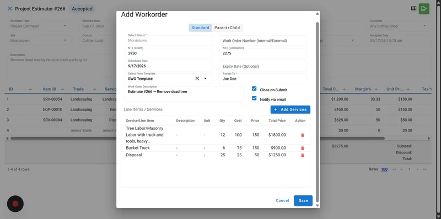Click Accepted Date field

(x=399, y=40)
